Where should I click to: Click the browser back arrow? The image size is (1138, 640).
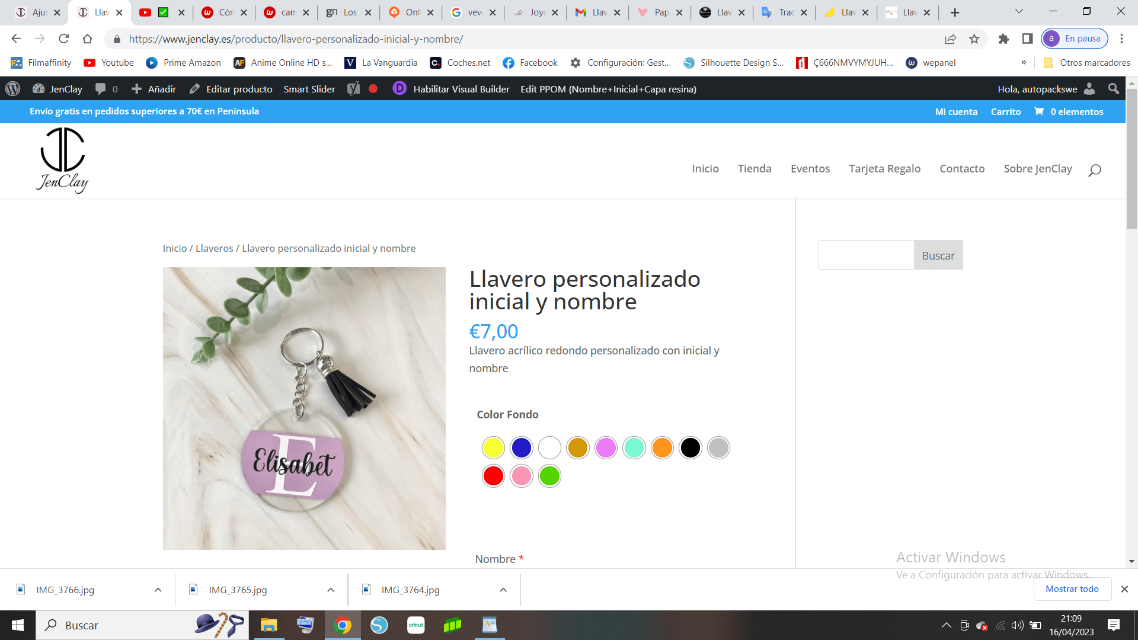click(x=16, y=39)
